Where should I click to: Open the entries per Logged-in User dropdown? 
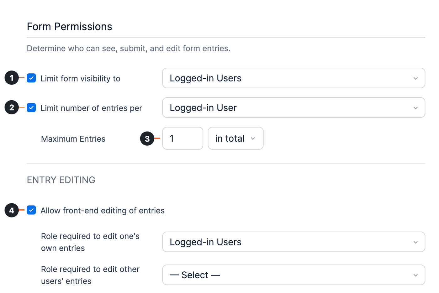(x=294, y=108)
